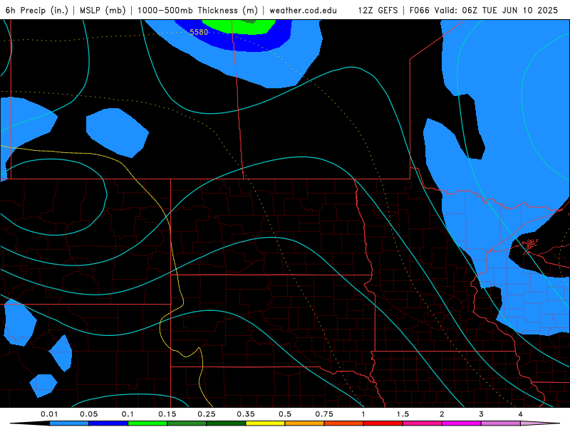Select the 0.1 bright green legend swatch
Viewport: 570px width, 427px height.
(147, 423)
